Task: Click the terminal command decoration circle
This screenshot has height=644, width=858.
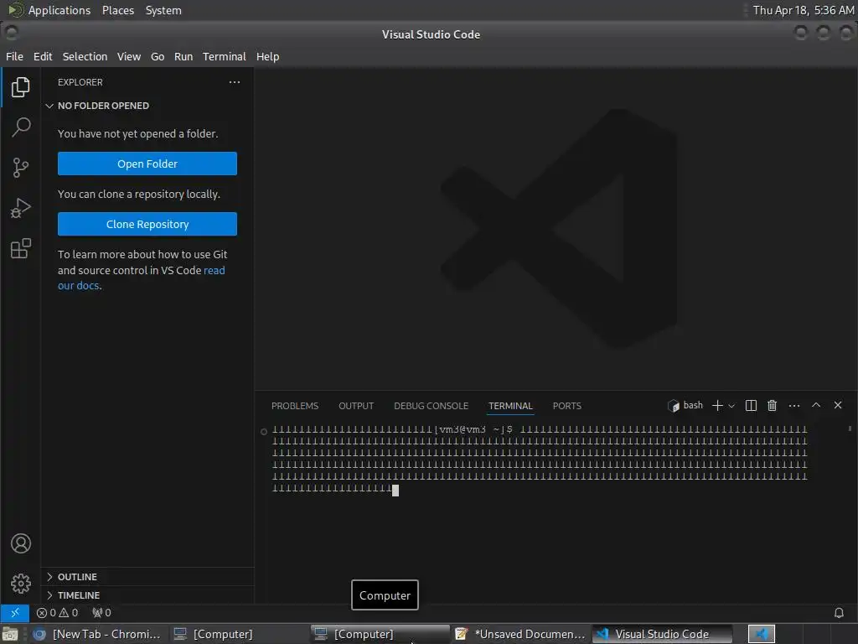Action: coord(264,432)
